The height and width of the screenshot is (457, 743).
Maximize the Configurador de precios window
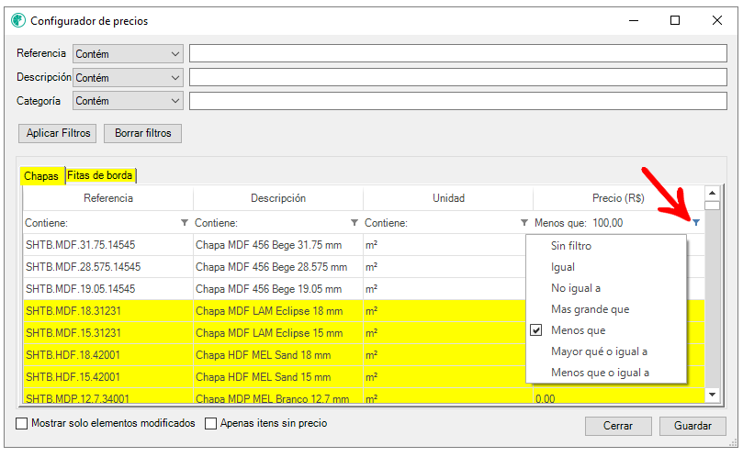[x=675, y=20]
